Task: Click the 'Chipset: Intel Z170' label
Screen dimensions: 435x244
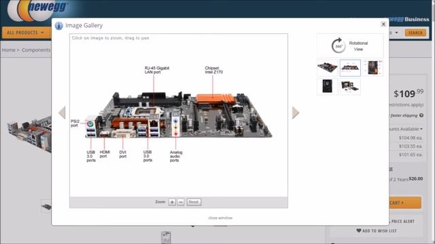Action: coord(213,70)
